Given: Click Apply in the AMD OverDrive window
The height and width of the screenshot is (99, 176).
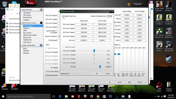Looking at the screenshot, I should tap(130, 82).
